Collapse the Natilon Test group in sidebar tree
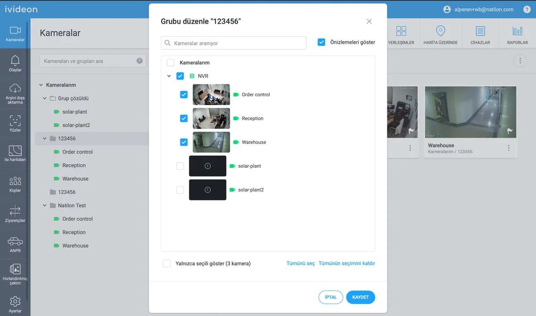The image size is (536, 316). 45,206
